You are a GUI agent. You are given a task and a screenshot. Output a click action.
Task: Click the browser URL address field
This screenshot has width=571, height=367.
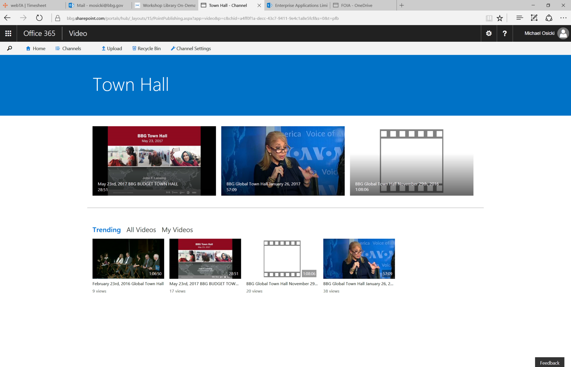click(203, 18)
